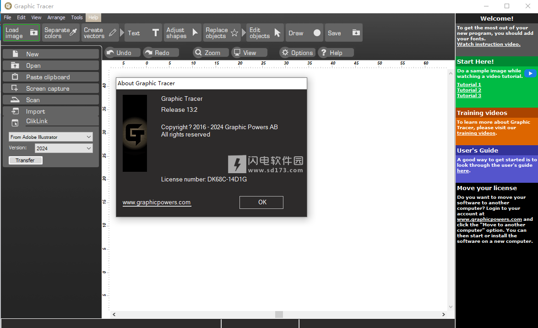Click the New document icon

[15, 54]
